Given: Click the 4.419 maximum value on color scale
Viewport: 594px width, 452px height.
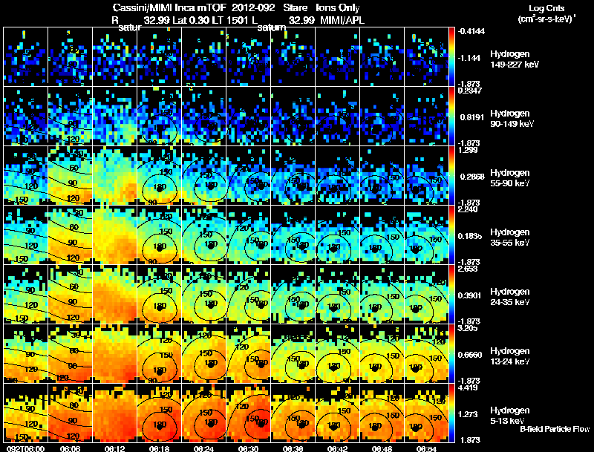Looking at the screenshot, I should pyautogui.click(x=468, y=387).
